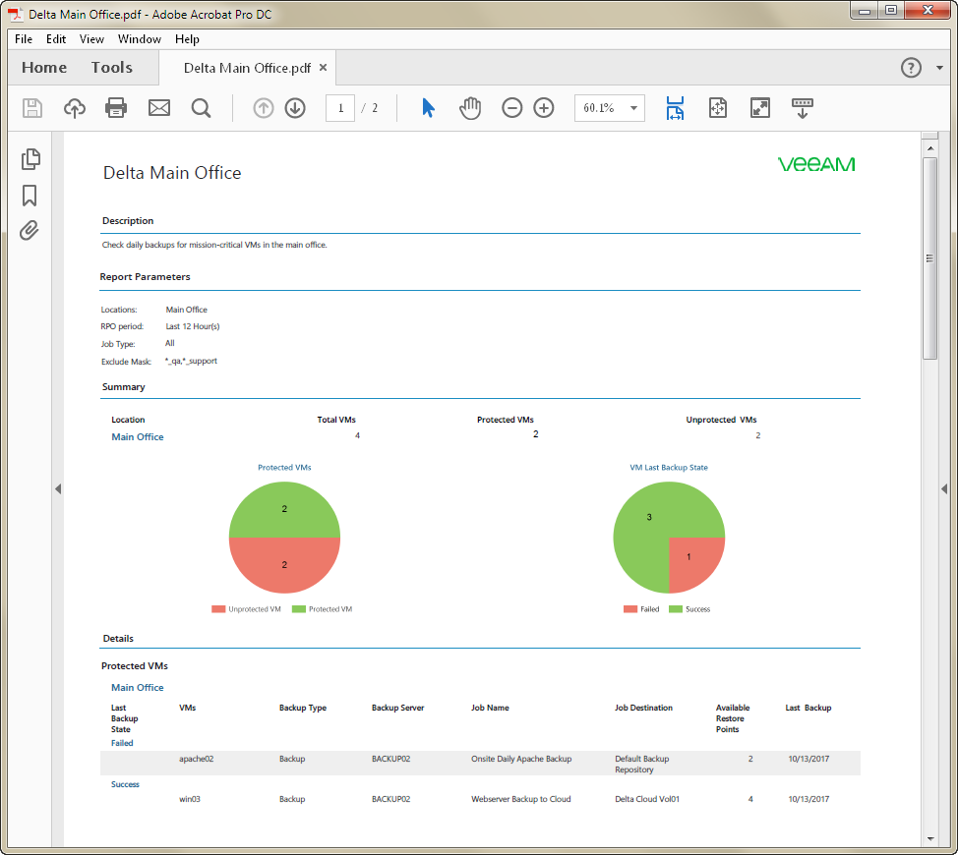Click the scrollbar up arrow
958x855 pixels.
(x=929, y=148)
